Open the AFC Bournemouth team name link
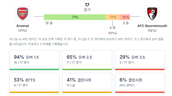This screenshot has height=96, width=172. tap(152, 26)
